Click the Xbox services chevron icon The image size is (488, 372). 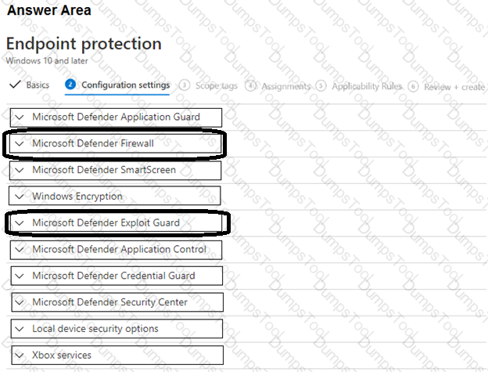[20, 356]
